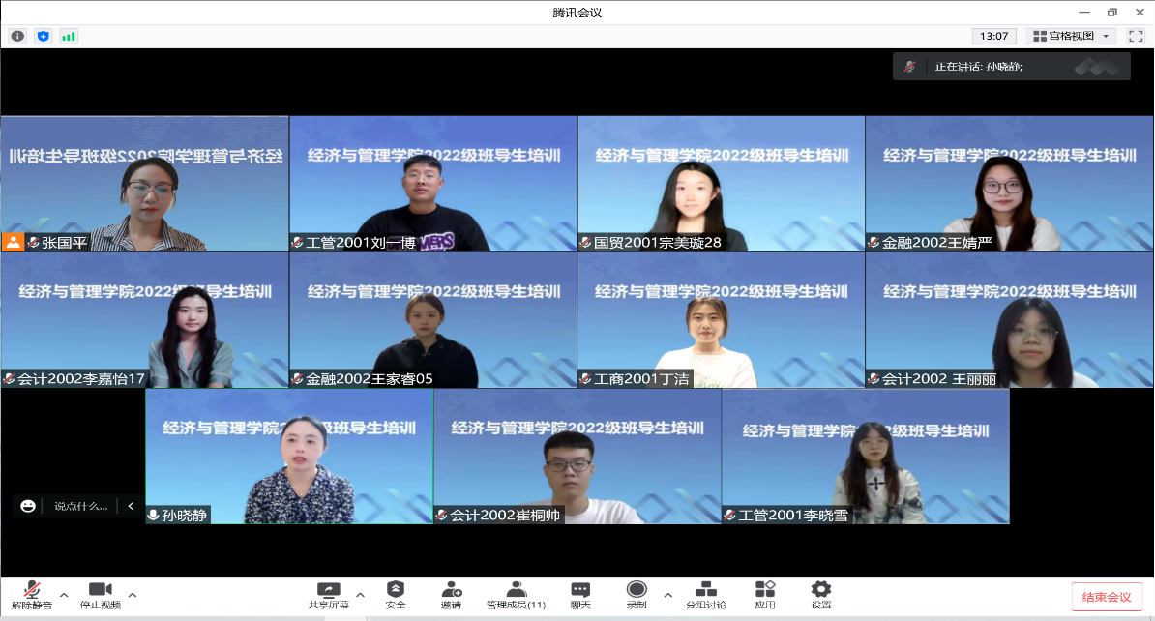Click the blue security shield icon
Screen dimensions: 1155x621
(x=43, y=36)
